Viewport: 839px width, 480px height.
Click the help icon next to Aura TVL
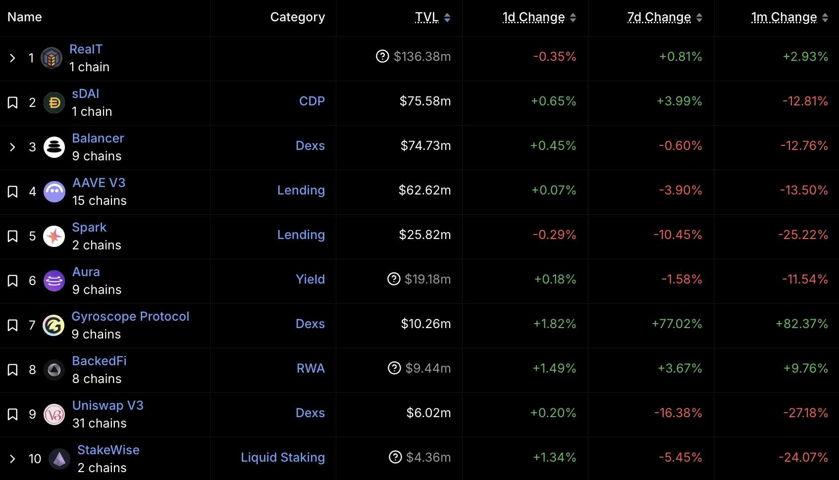click(x=394, y=279)
